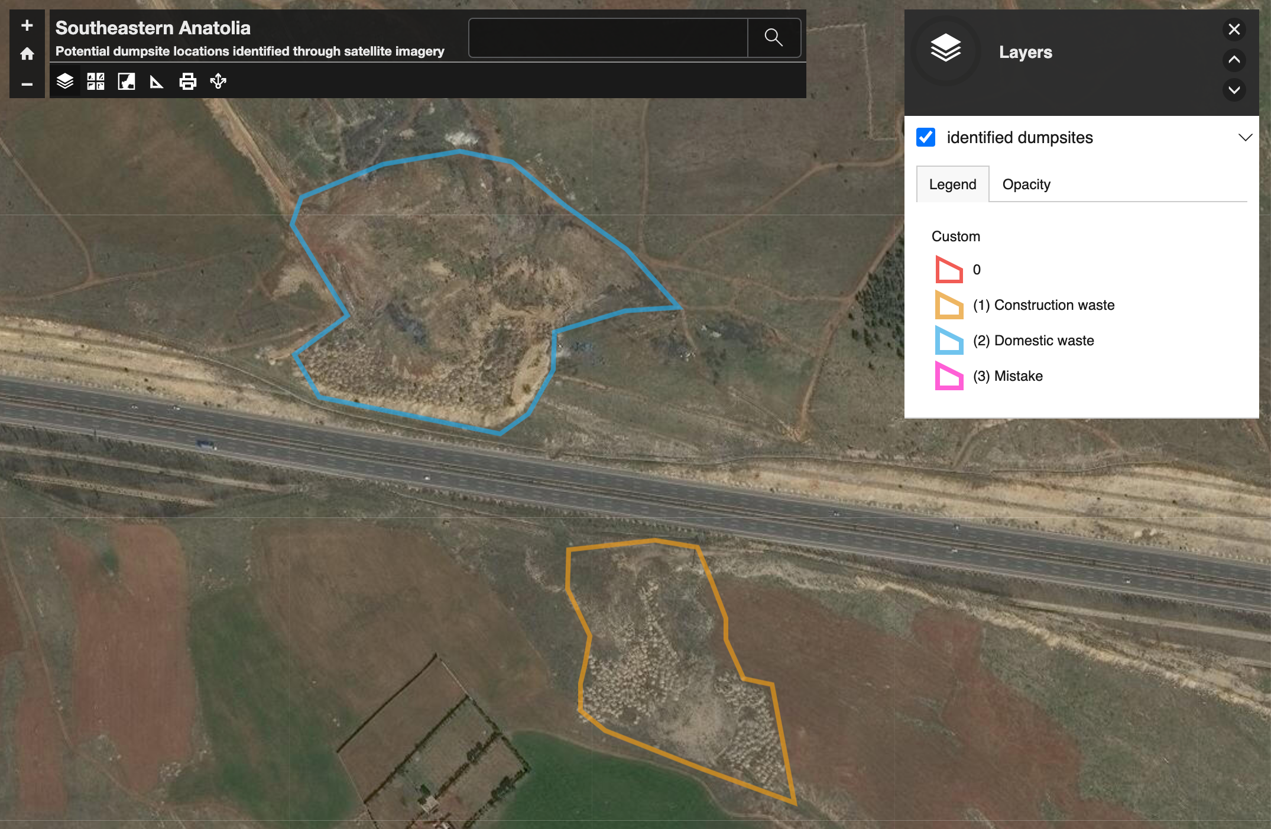The height and width of the screenshot is (829, 1271).
Task: Close the Layers panel
Action: point(1234,29)
